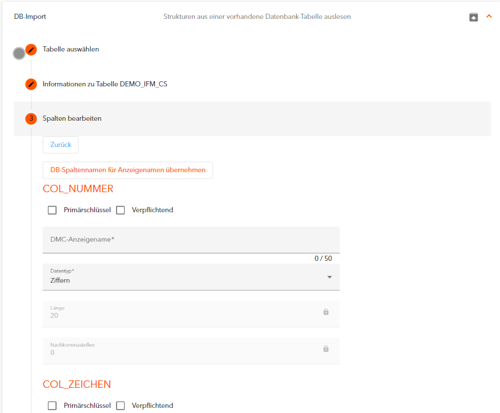Click the lock icon in Länge field

[326, 312]
